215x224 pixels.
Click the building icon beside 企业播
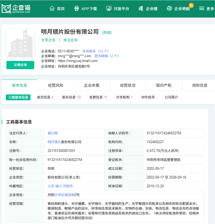coord(141,9)
